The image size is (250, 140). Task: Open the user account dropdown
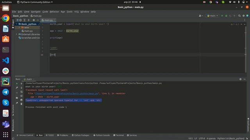click(200, 16)
